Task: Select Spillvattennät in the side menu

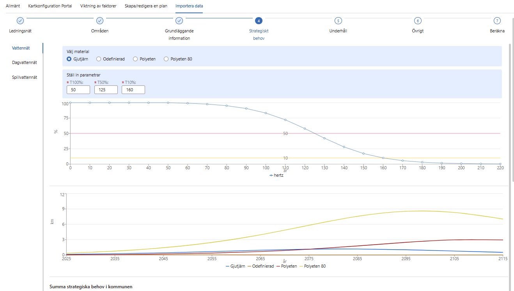Action: 25,77
